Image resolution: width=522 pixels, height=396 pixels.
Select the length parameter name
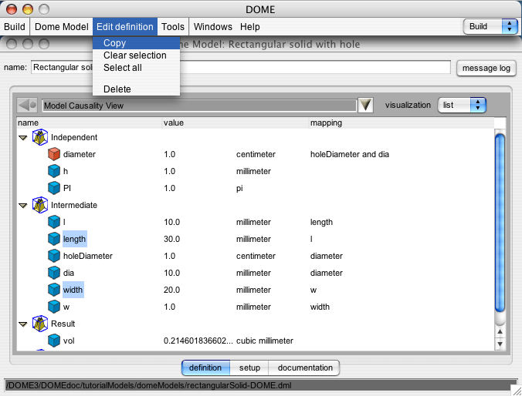tap(75, 239)
